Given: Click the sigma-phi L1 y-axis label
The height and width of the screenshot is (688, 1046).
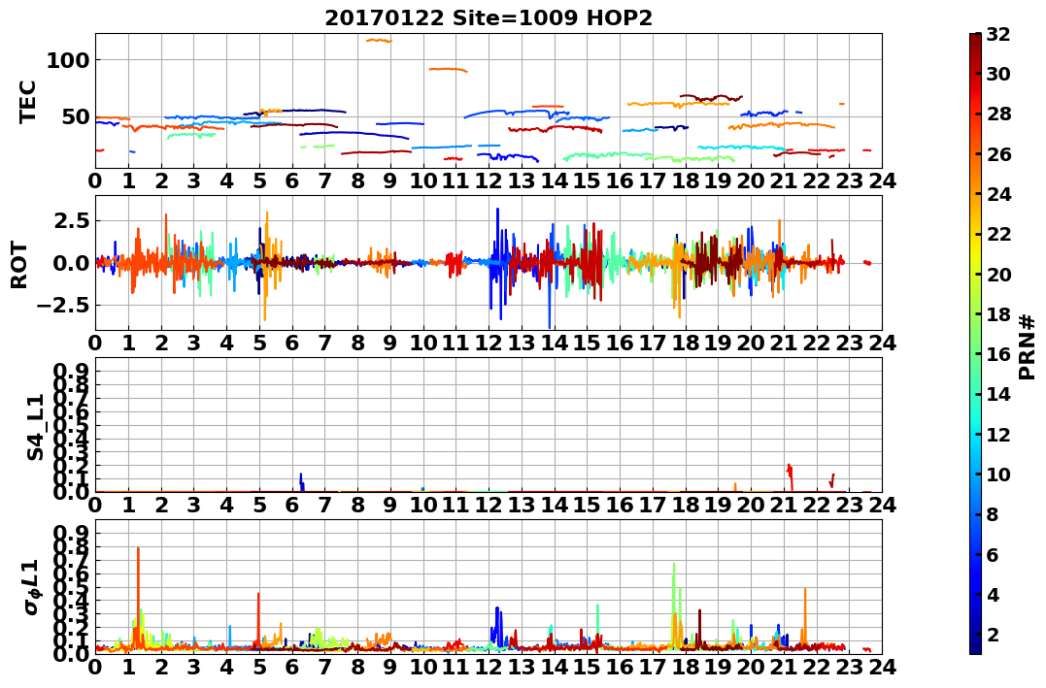Looking at the screenshot, I should click(x=33, y=587).
